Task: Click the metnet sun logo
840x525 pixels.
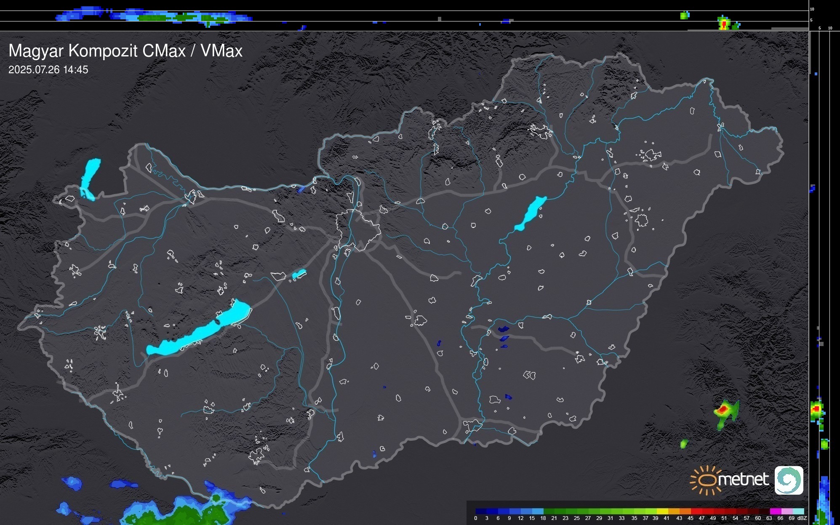Action: (x=707, y=480)
